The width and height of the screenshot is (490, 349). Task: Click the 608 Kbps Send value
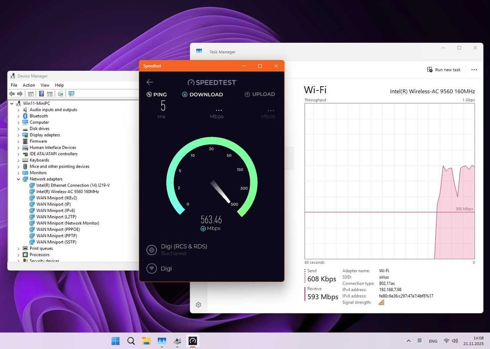[x=321, y=279]
